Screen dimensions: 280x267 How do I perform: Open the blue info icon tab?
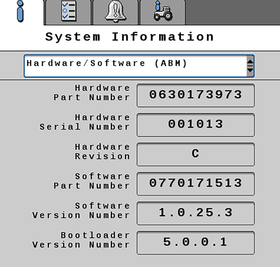pyautogui.click(x=21, y=12)
